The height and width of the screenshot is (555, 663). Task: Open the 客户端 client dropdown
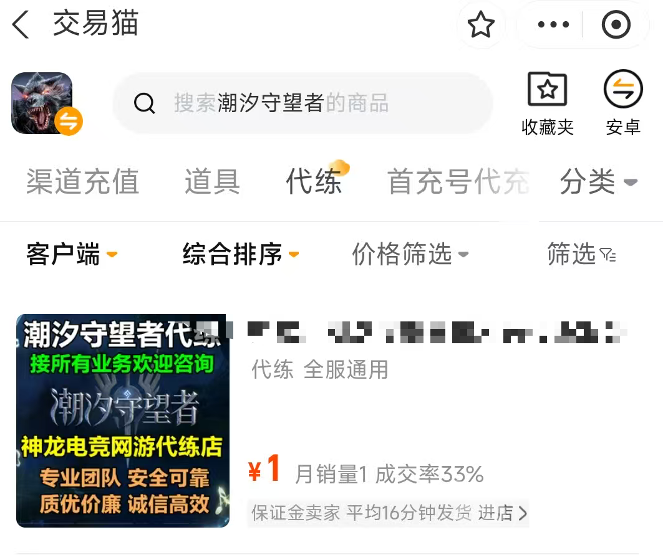click(72, 254)
